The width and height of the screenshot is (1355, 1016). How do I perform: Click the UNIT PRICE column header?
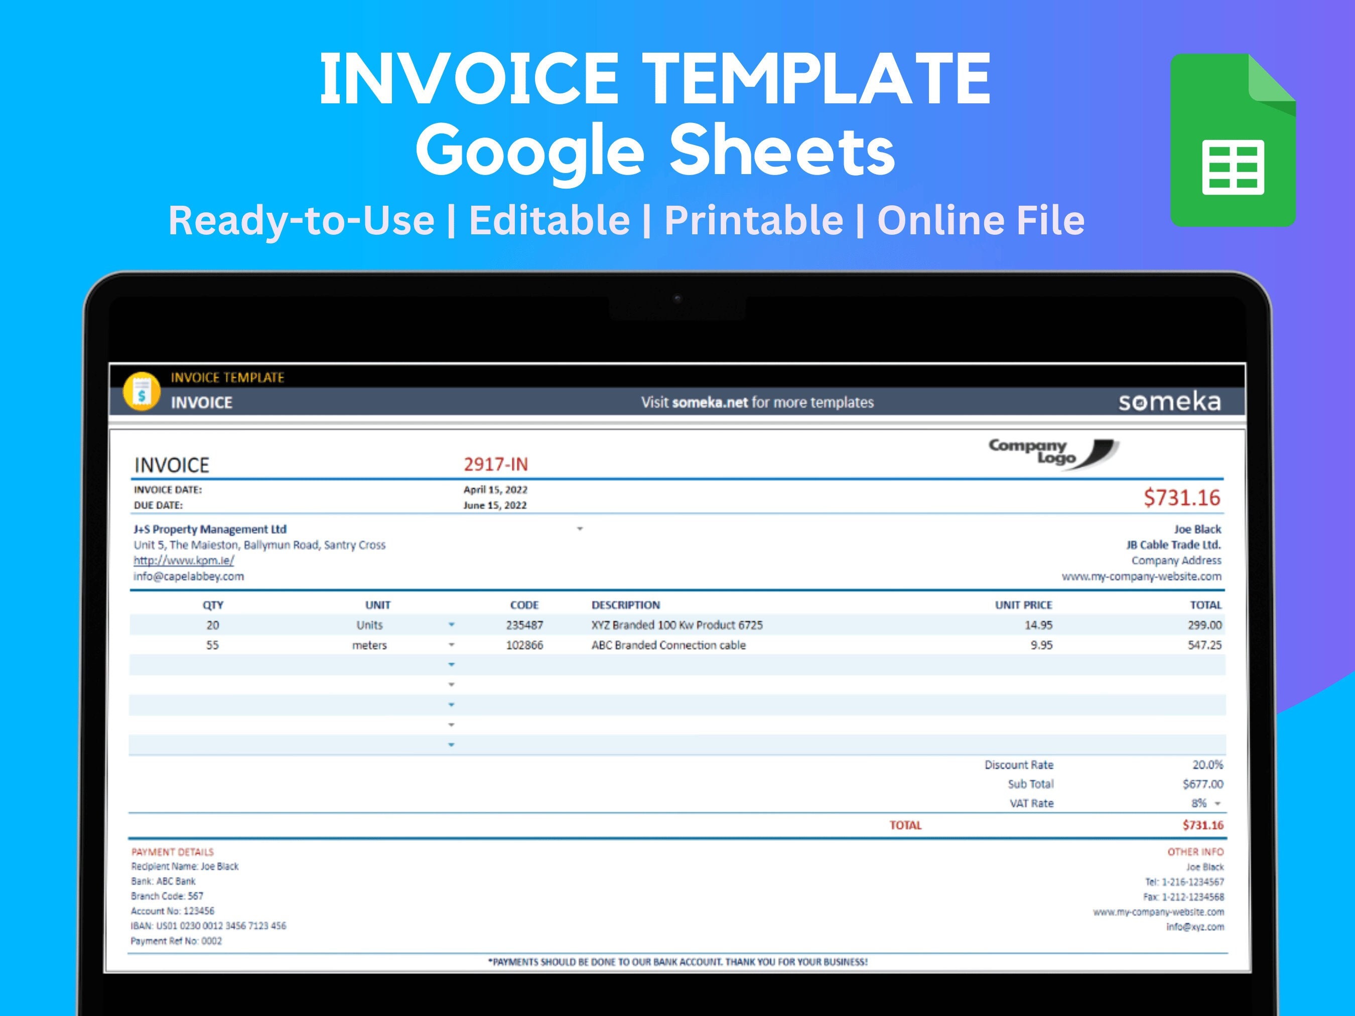[x=1023, y=605]
